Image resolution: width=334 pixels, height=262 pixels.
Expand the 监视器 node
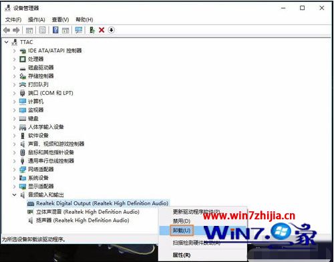14,110
